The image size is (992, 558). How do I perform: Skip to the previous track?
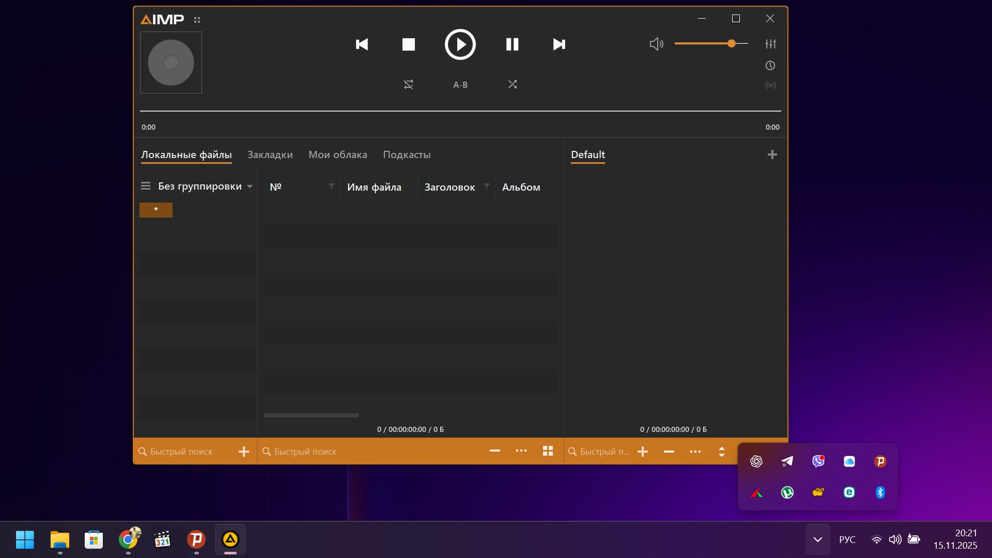362,44
